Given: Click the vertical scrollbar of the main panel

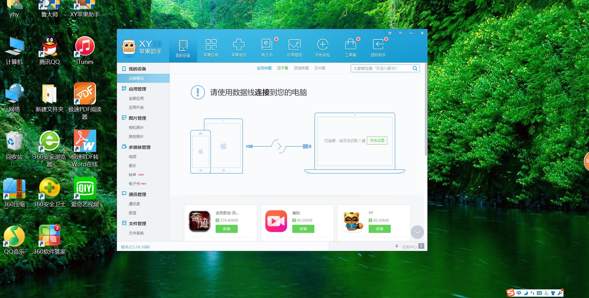Looking at the screenshot, I should [x=426, y=109].
